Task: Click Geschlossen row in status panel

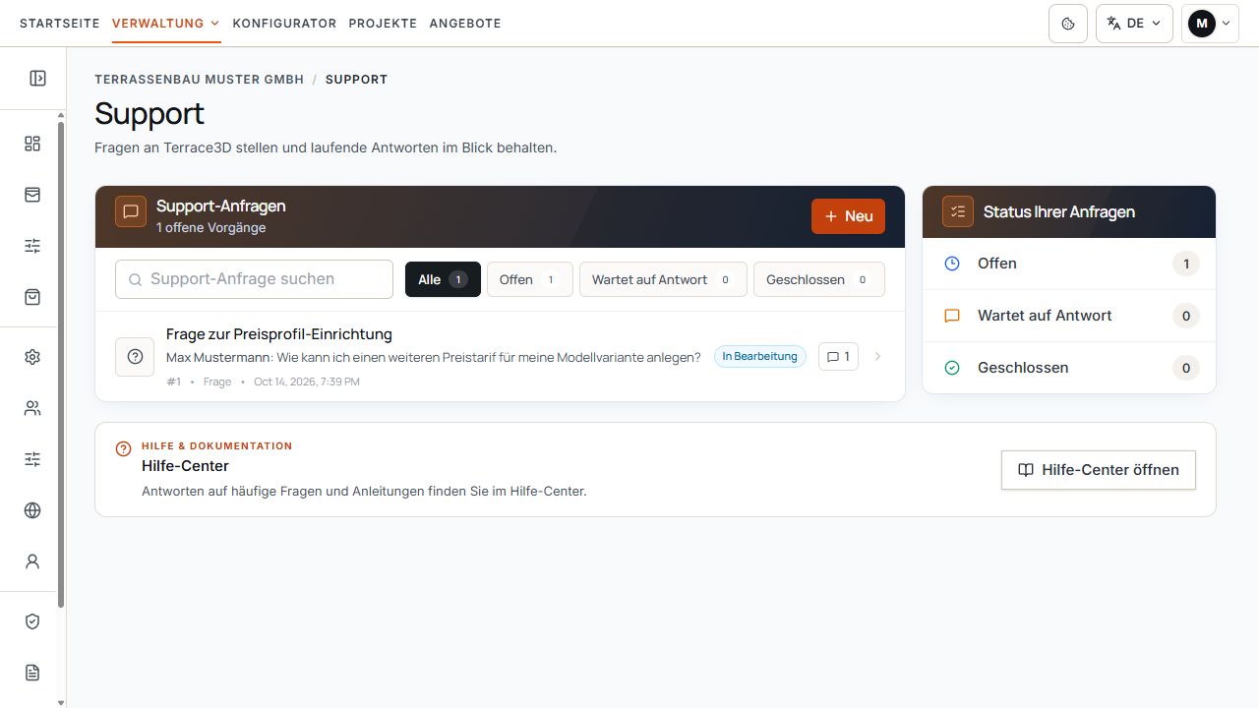Action: coord(1069,368)
